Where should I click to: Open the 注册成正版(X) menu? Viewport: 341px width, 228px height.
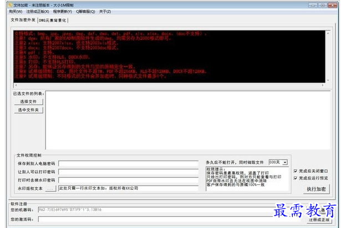[x=38, y=12]
